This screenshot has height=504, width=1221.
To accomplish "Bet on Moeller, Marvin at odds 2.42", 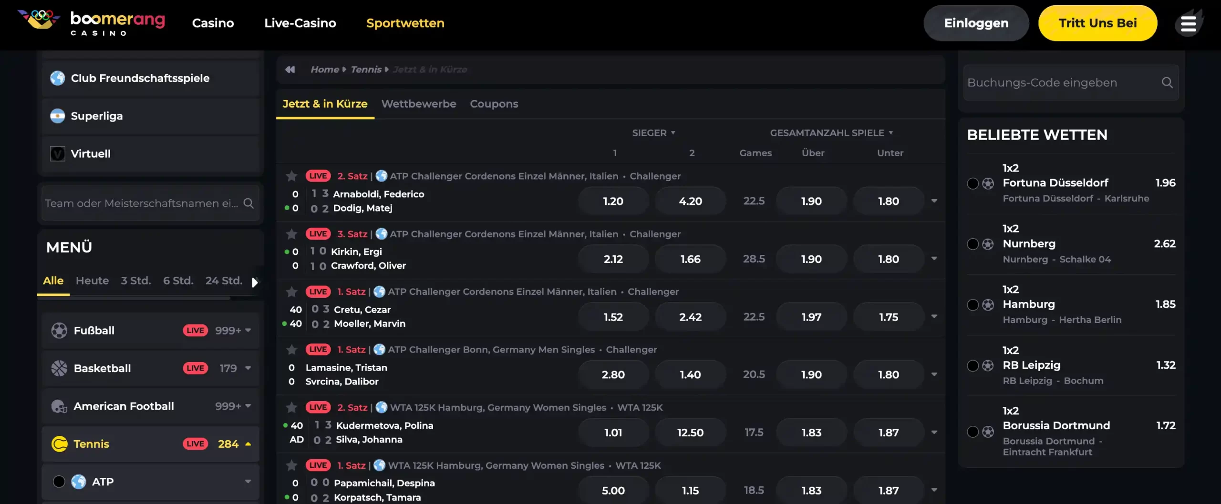I will [x=691, y=317].
